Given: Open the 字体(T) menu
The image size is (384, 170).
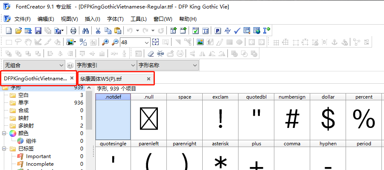Looking at the screenshot, I should pos(115,19).
